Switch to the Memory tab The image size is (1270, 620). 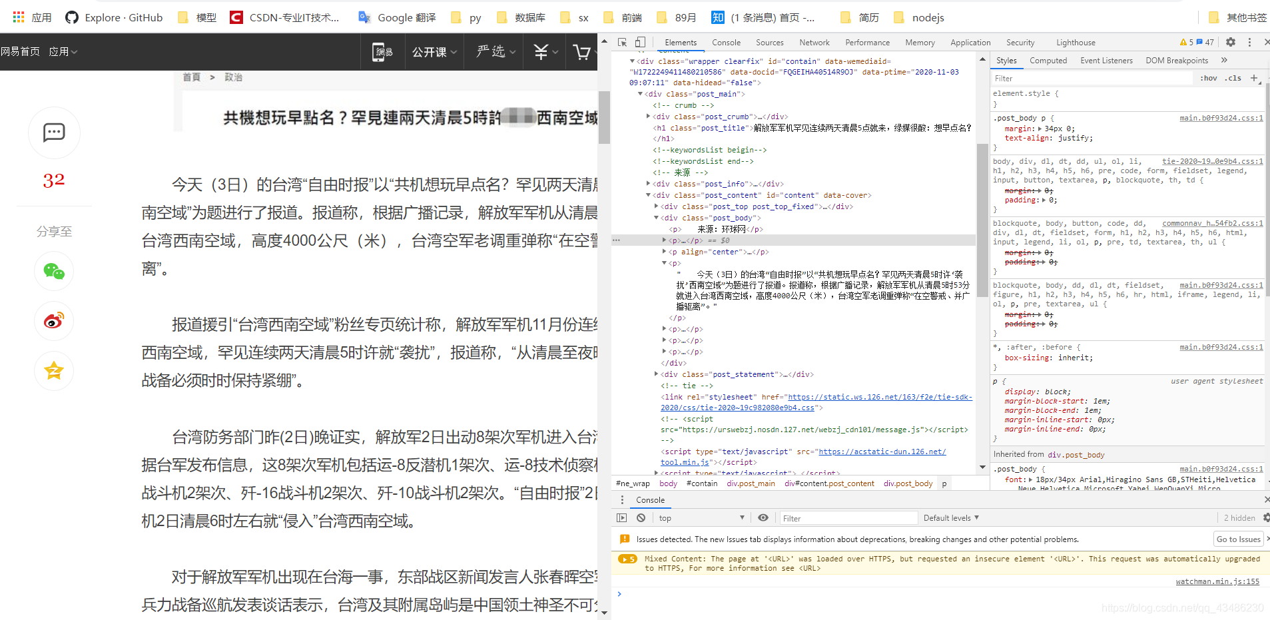tap(920, 42)
